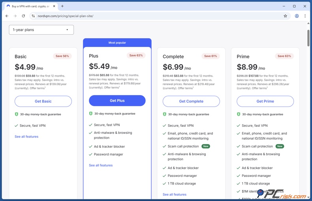Click the 'Complete' plan title

click(x=173, y=57)
